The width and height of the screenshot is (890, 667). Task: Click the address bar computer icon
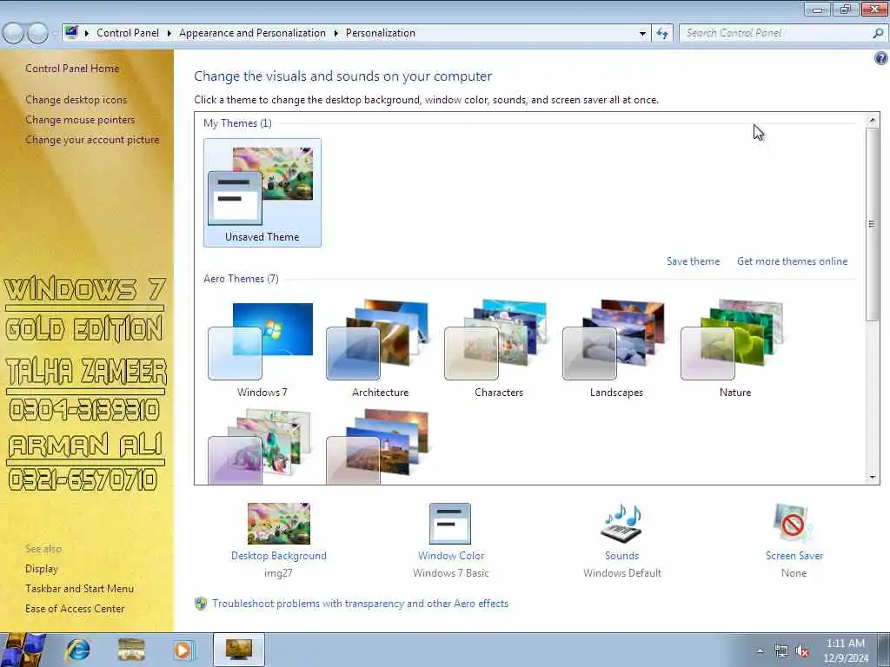coord(71,32)
